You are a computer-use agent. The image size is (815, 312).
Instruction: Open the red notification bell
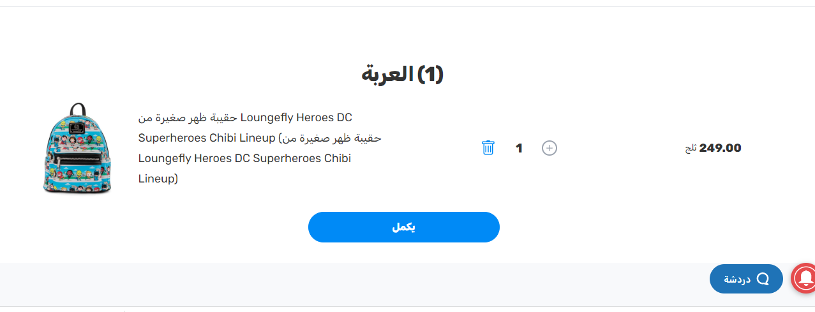pos(804,278)
